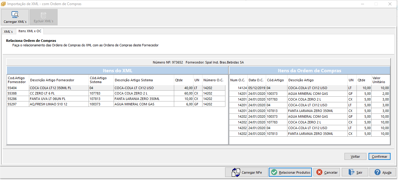Click the Cod.Artigo Fornecedor column header
This screenshot has width=399, height=180.
(x=18, y=80)
